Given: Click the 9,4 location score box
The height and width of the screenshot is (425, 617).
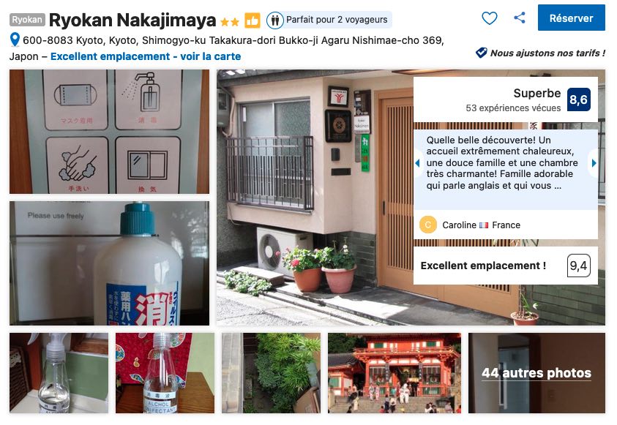Looking at the screenshot, I should pyautogui.click(x=578, y=266).
